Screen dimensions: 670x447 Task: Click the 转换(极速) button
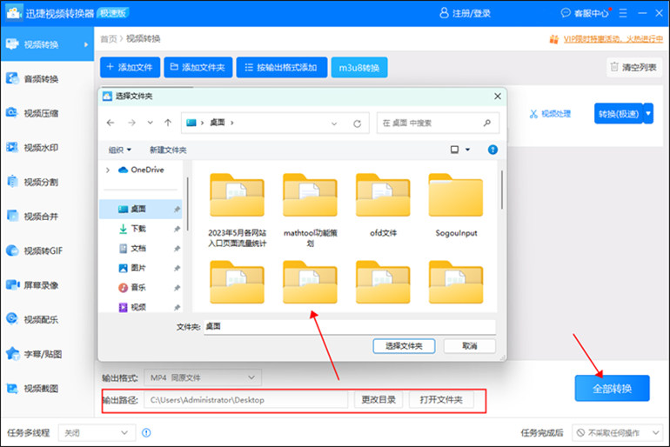(x=619, y=114)
